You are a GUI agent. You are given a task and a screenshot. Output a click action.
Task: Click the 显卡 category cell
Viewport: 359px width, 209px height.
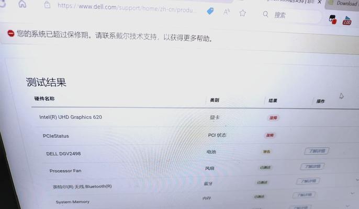tap(215, 118)
